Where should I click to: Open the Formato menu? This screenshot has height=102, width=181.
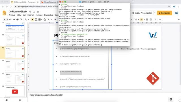point(39,15)
